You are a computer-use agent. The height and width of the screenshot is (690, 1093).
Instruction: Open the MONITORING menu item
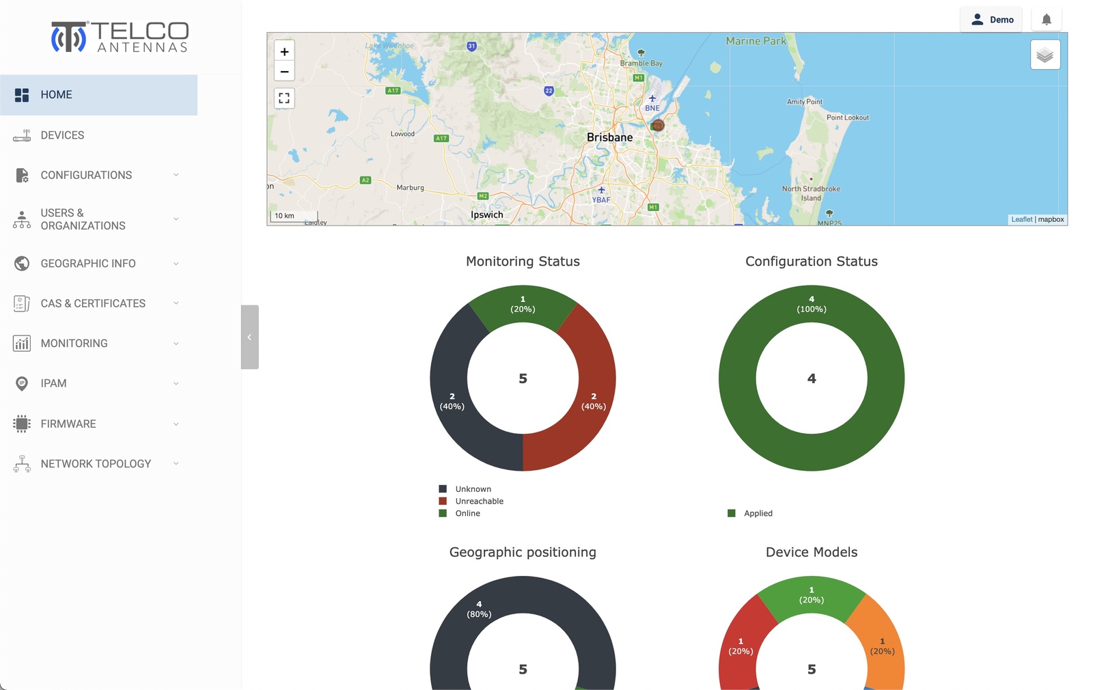coord(98,344)
